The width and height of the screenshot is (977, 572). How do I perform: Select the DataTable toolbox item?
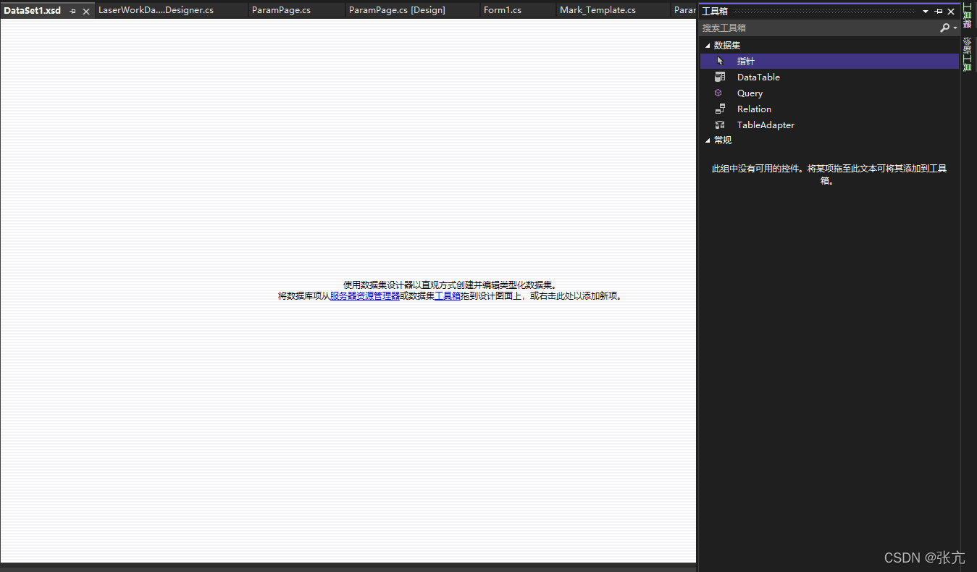click(758, 77)
